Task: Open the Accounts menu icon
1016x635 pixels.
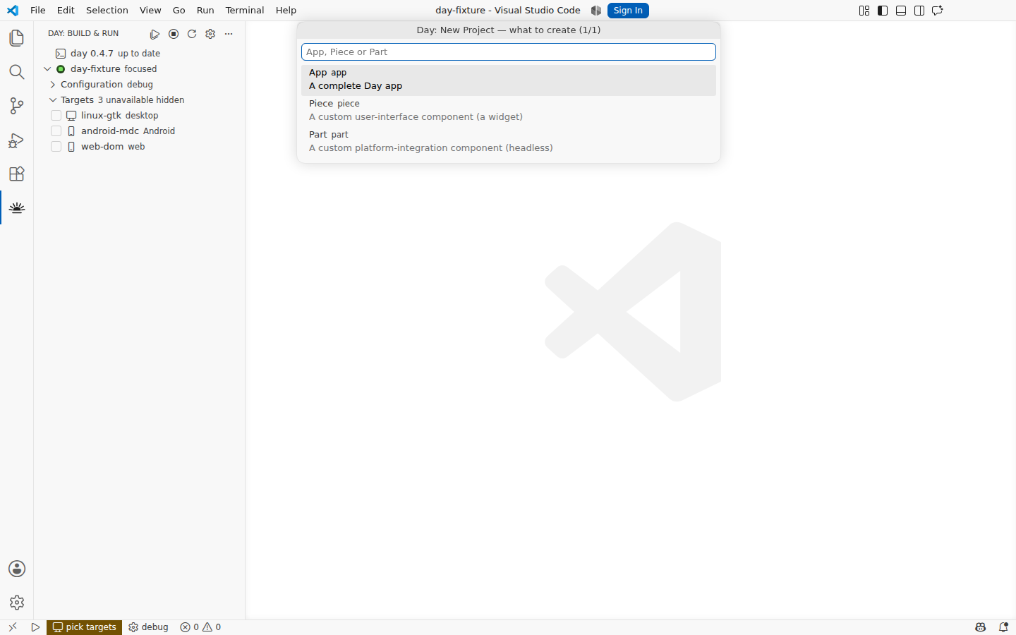Action: (17, 569)
